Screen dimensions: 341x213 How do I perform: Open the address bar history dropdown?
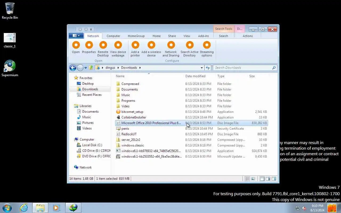pyautogui.click(x=202, y=68)
